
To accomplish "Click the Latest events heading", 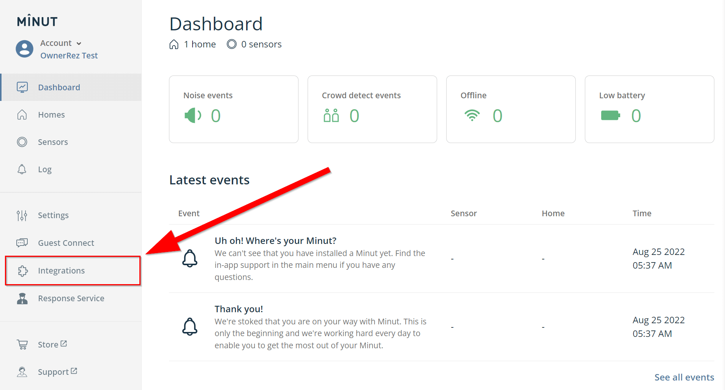I will pos(209,180).
